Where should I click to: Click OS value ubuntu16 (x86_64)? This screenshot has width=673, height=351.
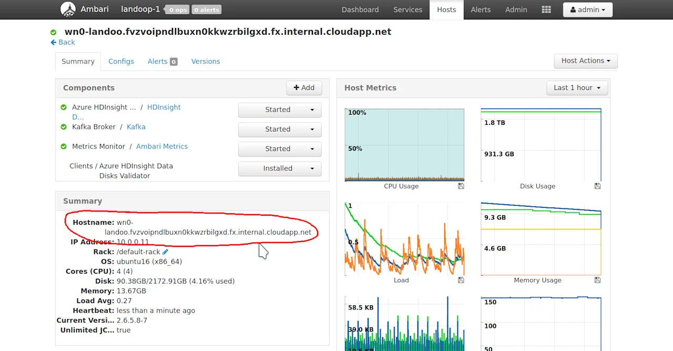click(149, 262)
